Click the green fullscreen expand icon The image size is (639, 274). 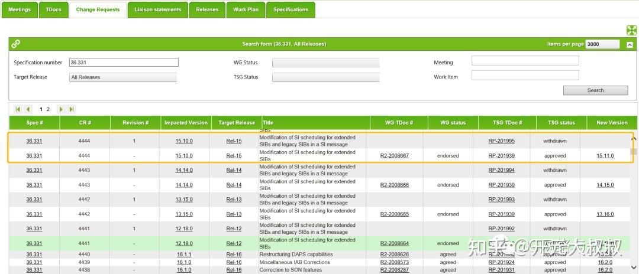pos(631,30)
